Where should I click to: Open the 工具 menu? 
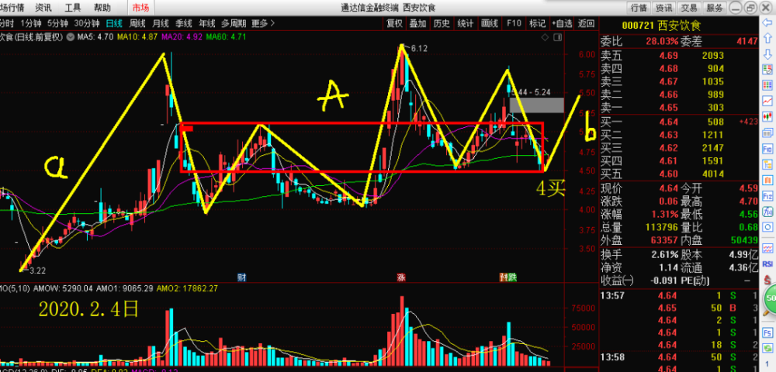tap(73, 8)
